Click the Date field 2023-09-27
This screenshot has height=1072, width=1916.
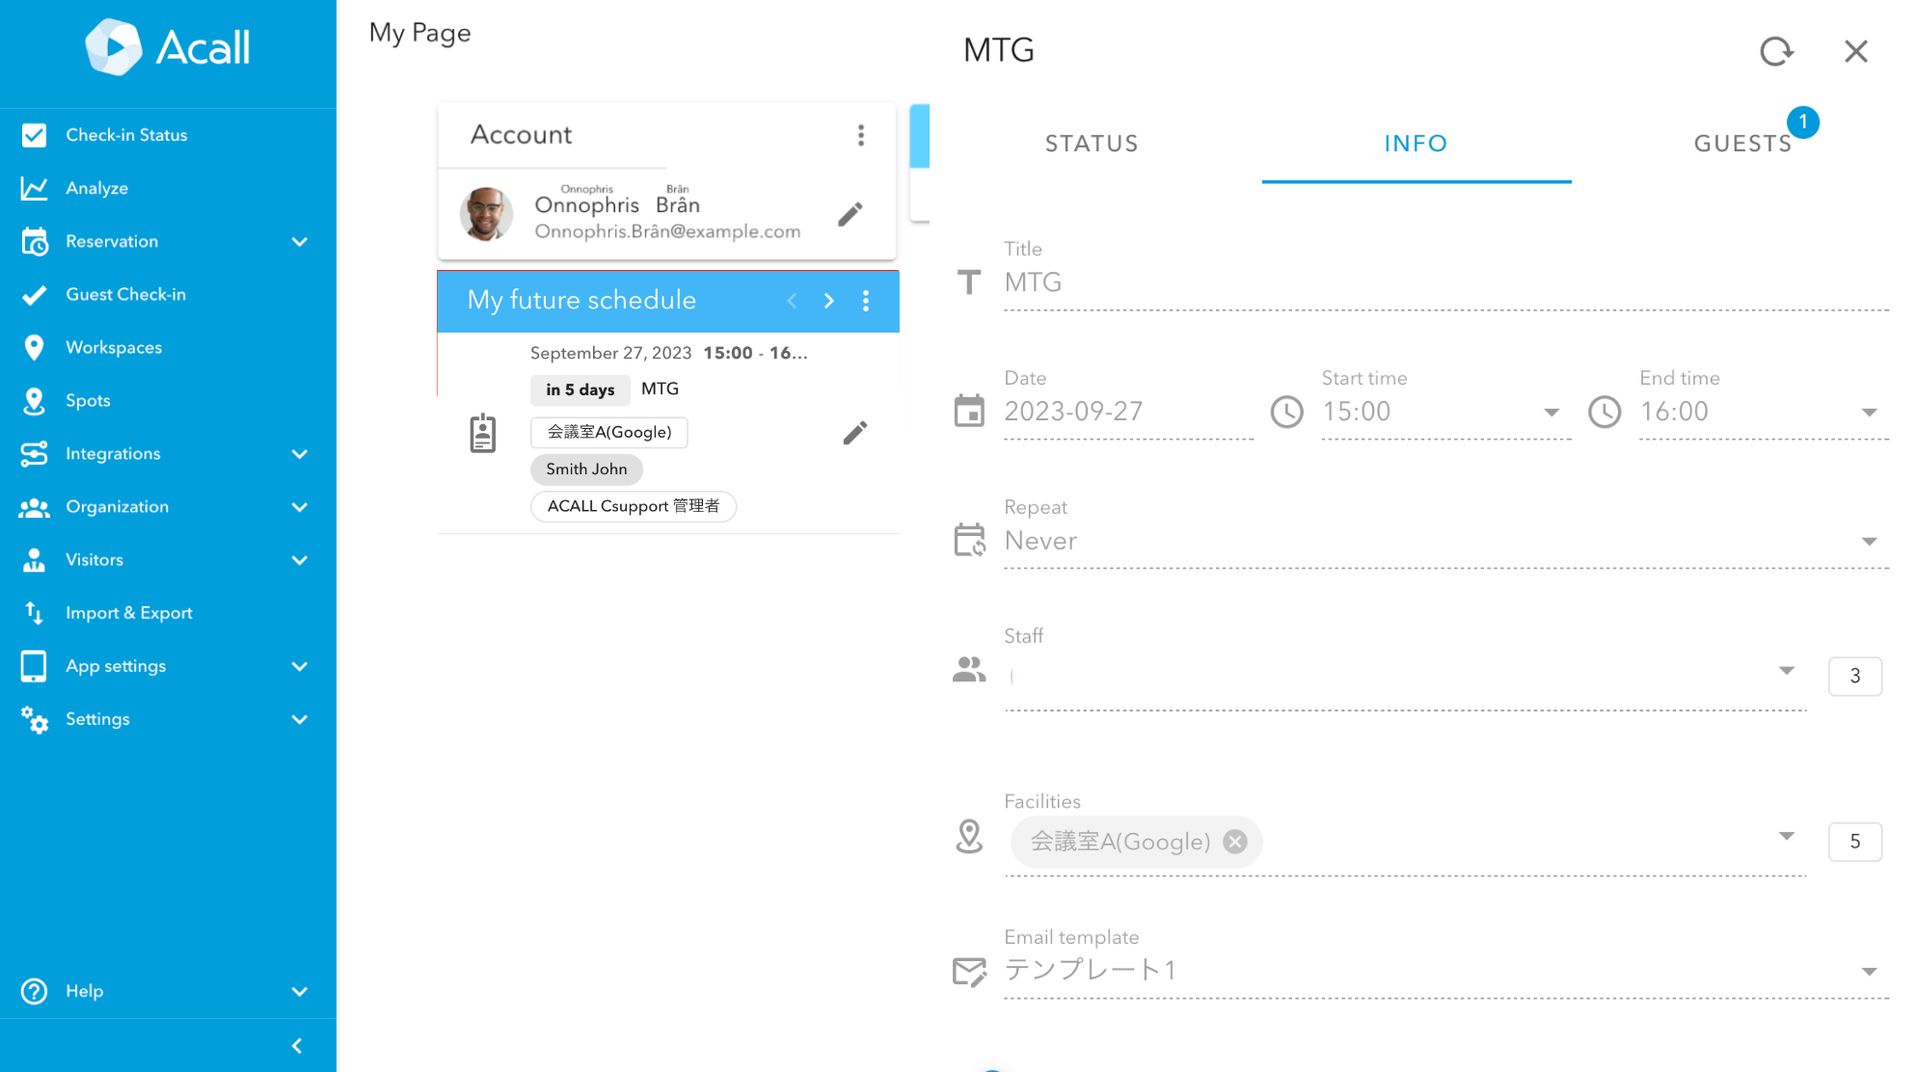[1128, 412]
